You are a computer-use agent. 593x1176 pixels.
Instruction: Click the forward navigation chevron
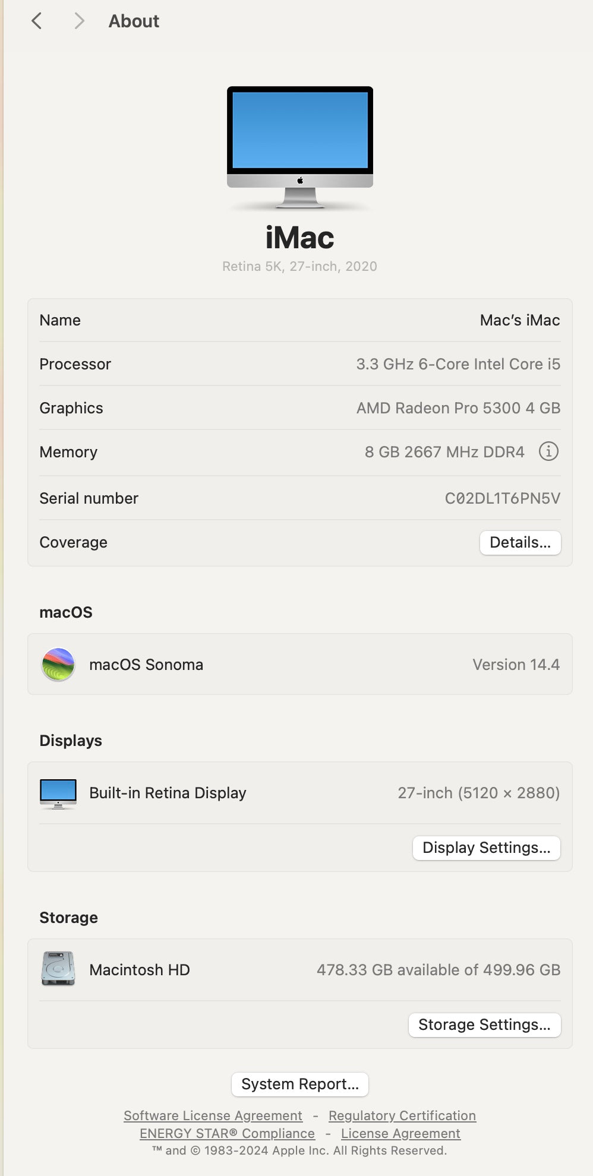[78, 21]
